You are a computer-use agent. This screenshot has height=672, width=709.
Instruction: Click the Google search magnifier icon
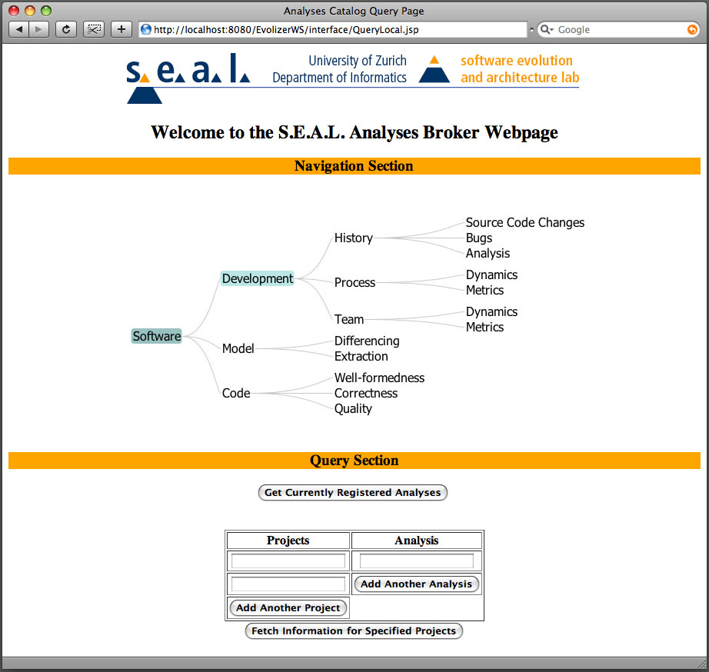coord(547,29)
